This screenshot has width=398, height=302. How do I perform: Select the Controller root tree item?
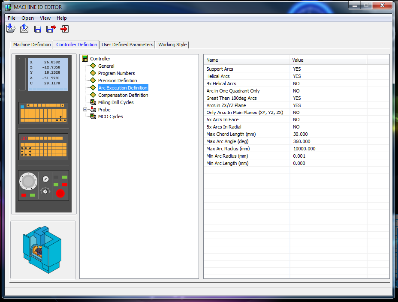coord(100,59)
